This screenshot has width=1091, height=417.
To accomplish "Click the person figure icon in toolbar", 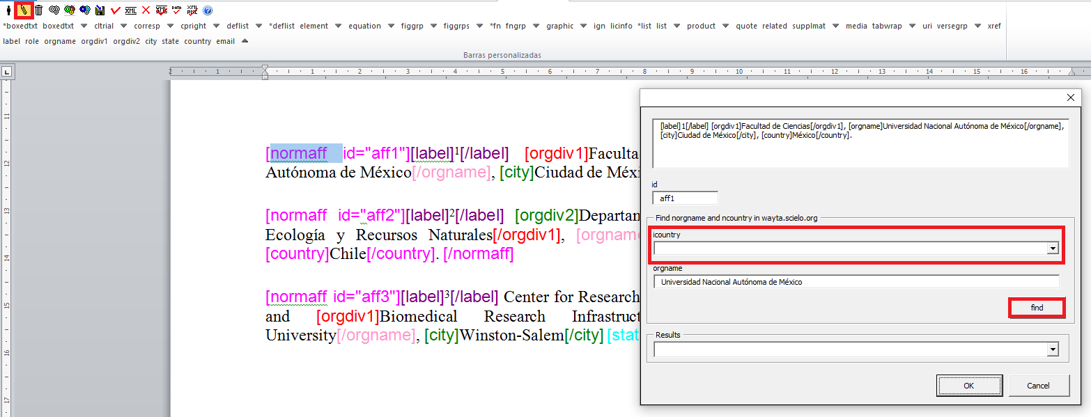I will tap(8, 10).
